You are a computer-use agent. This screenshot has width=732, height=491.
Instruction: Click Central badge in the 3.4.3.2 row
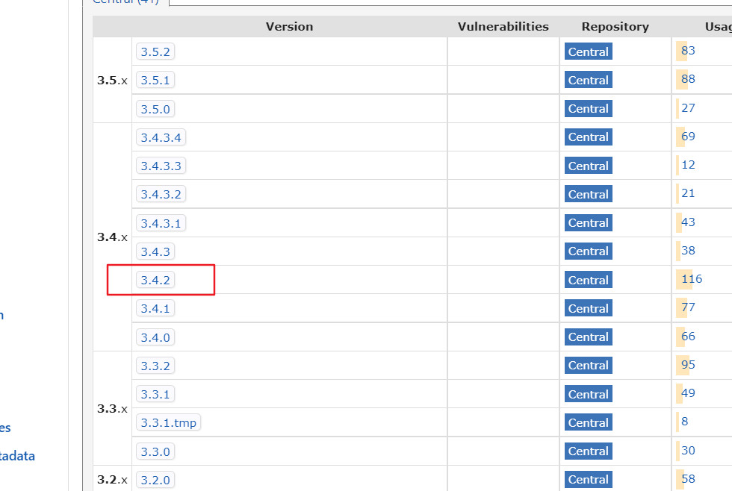tap(589, 194)
